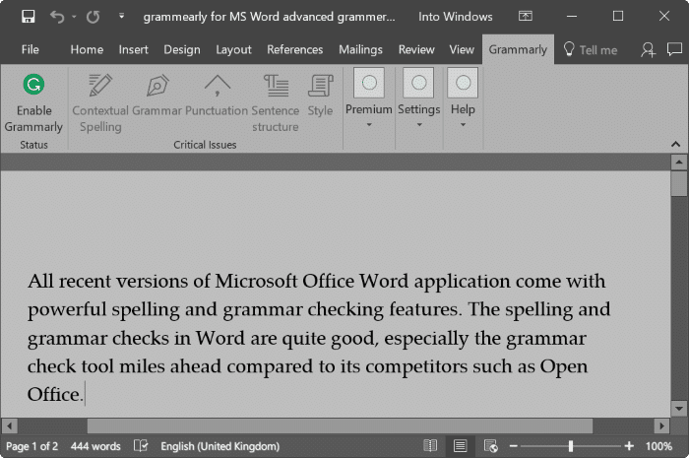Viewport: 689px width, 458px height.
Task: Toggle the Punctuation check icon
Action: [x=217, y=96]
